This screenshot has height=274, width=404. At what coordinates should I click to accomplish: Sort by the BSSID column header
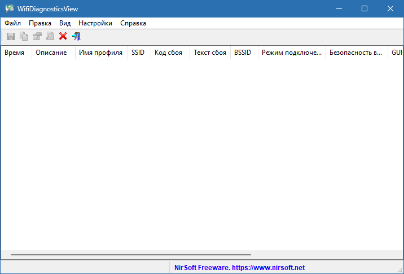tap(243, 53)
